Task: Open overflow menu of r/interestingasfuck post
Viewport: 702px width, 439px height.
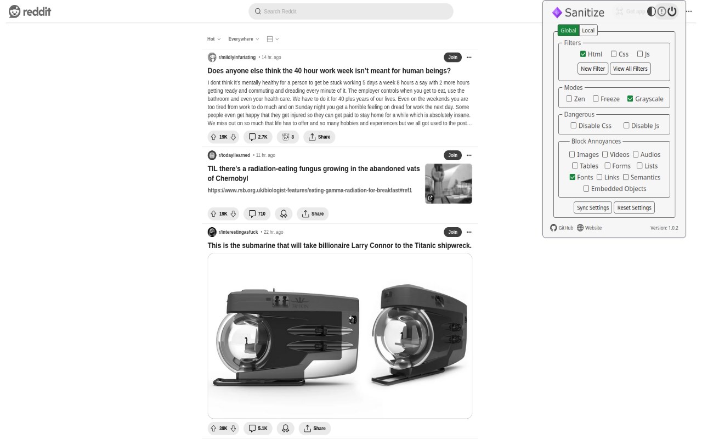Action: (x=469, y=232)
